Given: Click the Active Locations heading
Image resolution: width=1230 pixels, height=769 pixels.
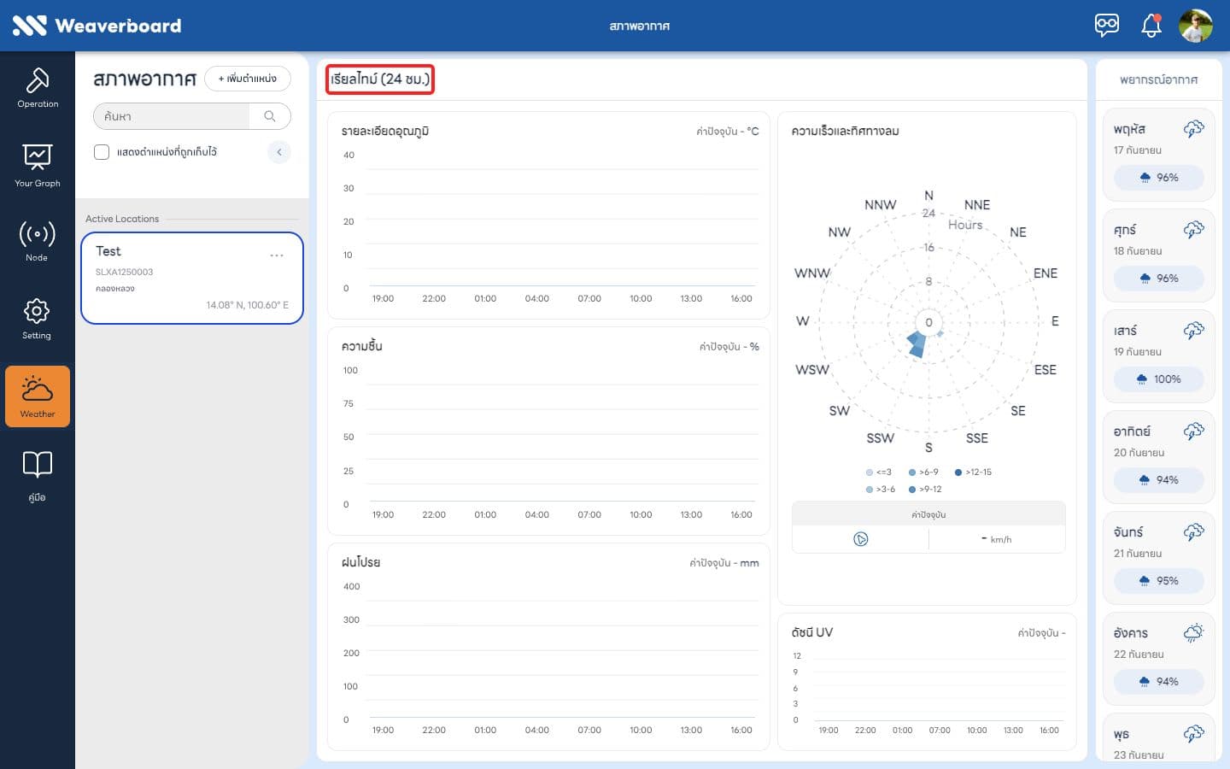Looking at the screenshot, I should (122, 220).
